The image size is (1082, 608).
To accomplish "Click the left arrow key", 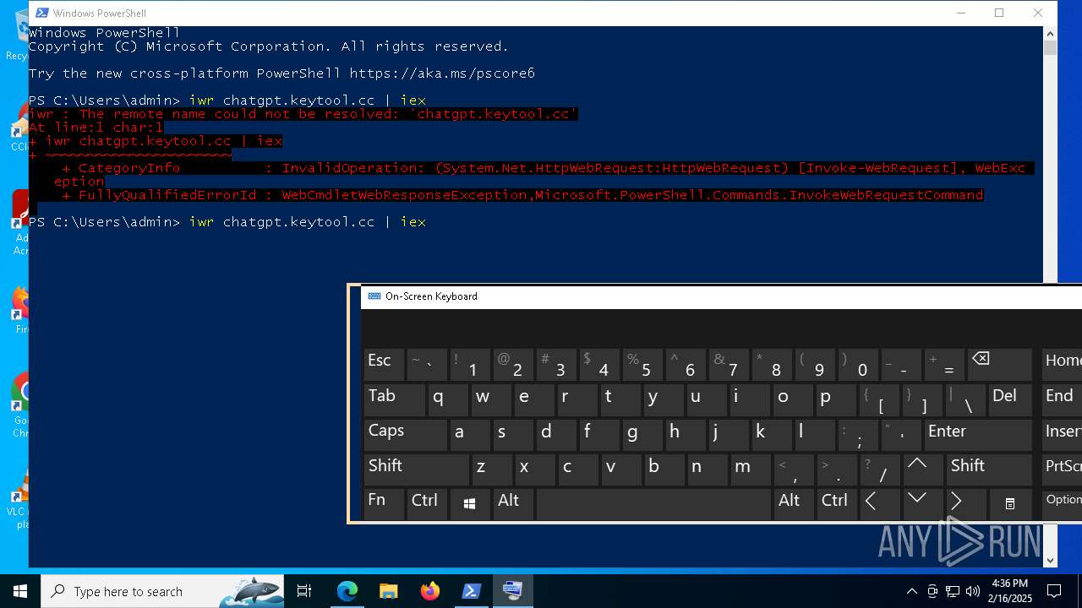I will [880, 503].
